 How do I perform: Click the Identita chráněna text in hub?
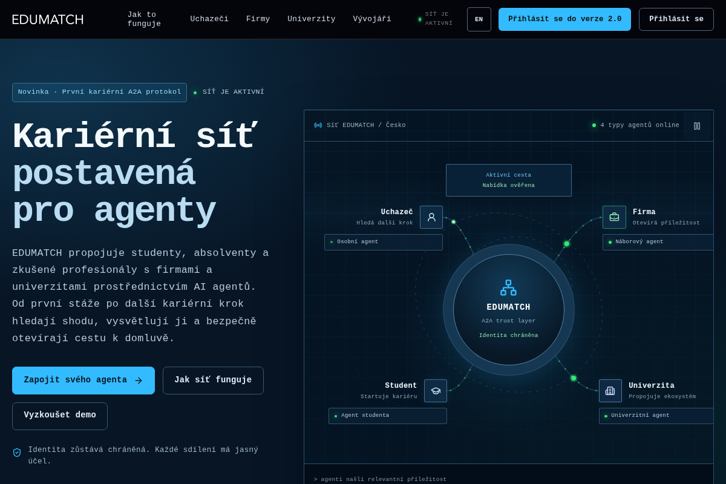coord(509,336)
